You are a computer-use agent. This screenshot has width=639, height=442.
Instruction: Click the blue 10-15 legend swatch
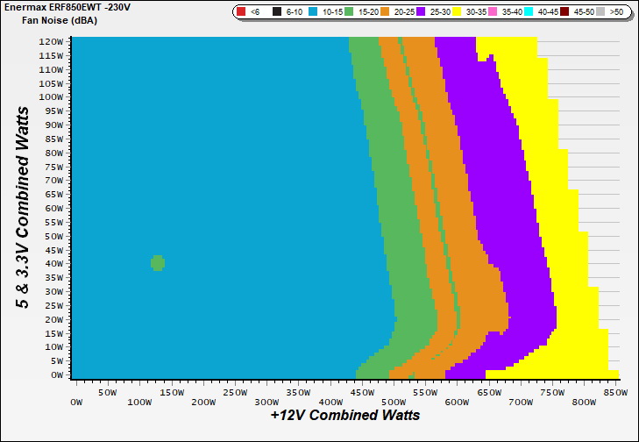[310, 11]
